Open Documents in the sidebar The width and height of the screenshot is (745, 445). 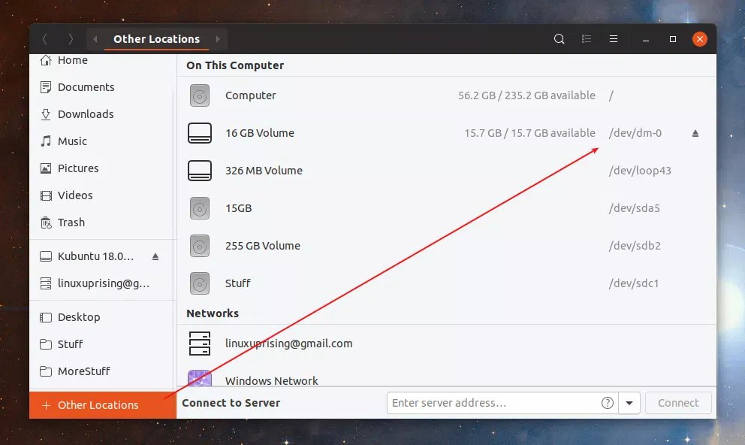pos(102,87)
